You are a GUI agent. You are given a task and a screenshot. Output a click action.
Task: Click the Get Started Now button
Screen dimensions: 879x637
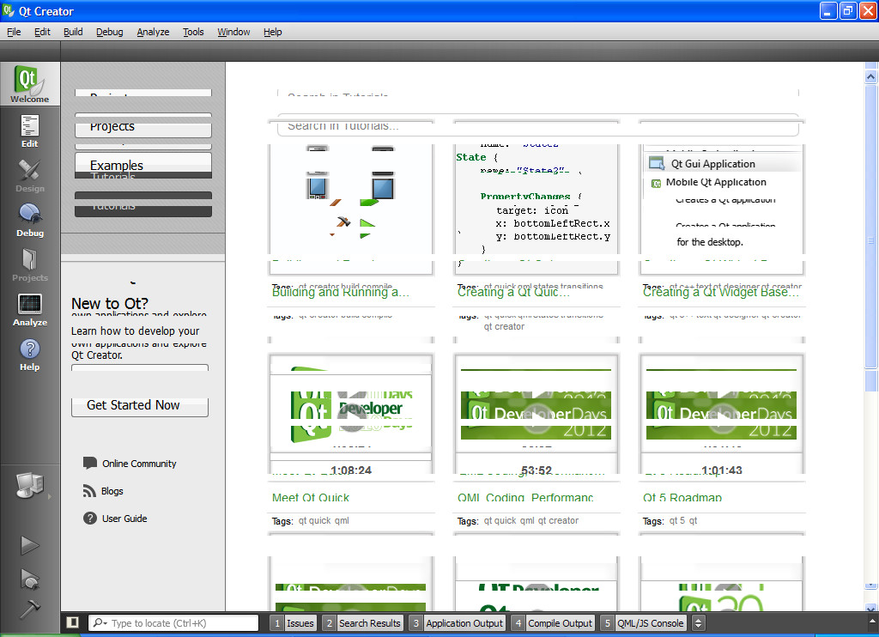[x=140, y=405]
